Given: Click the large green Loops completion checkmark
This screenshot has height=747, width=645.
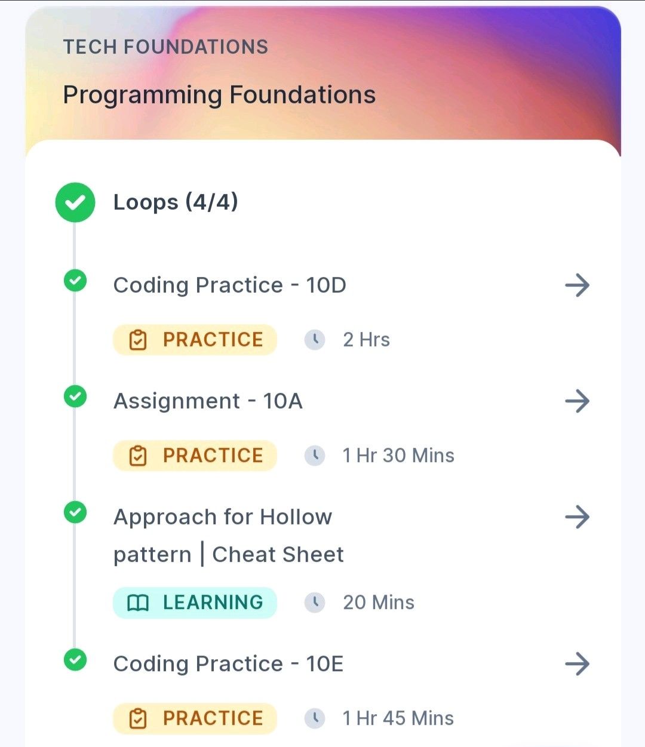Looking at the screenshot, I should click(75, 202).
